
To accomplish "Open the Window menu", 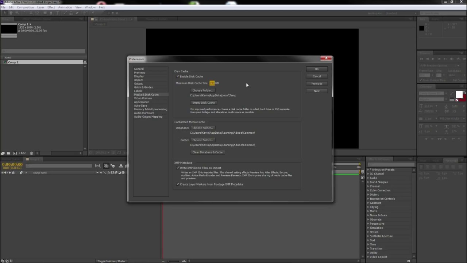I will [x=90, y=7].
